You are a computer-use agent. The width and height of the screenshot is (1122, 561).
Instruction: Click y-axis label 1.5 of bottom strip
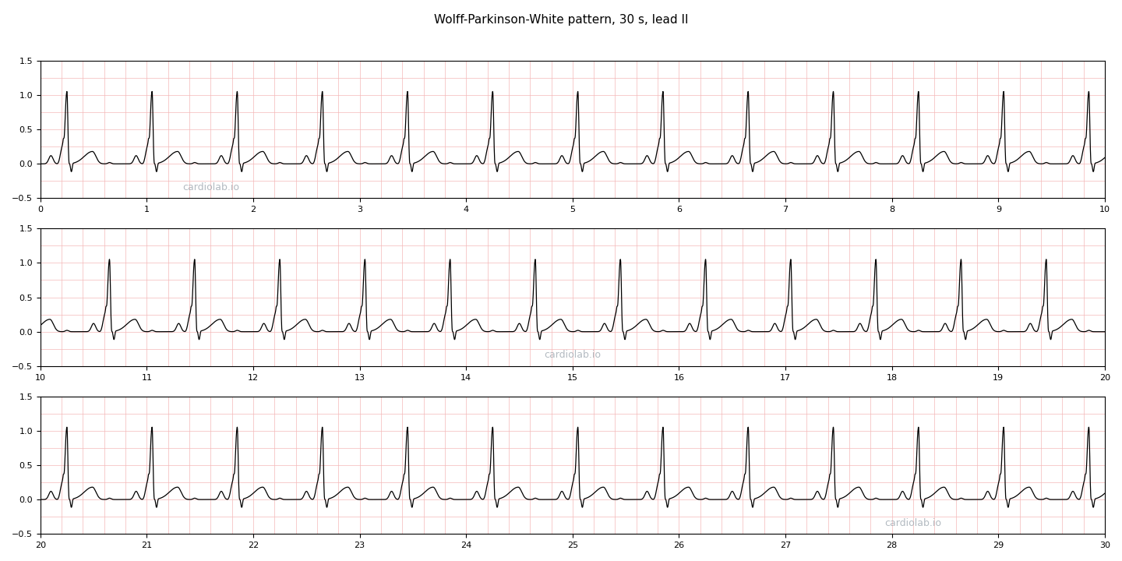point(25,397)
